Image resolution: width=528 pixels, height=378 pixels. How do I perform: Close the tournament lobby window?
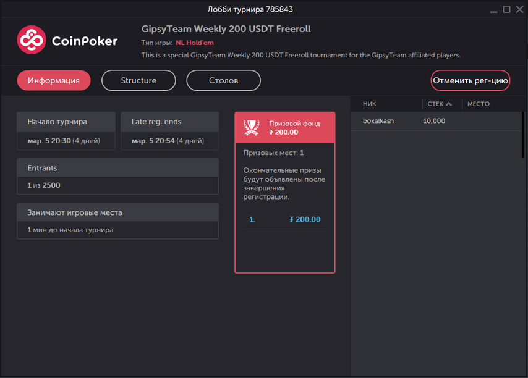tap(519, 9)
